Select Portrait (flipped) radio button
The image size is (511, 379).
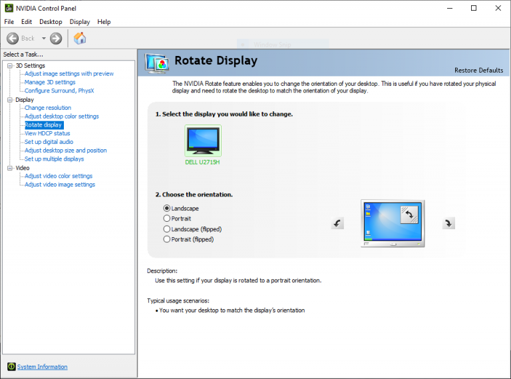click(167, 239)
